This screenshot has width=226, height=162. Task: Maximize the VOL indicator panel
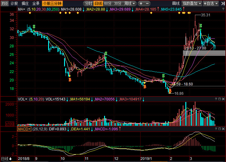(x=220, y=99)
